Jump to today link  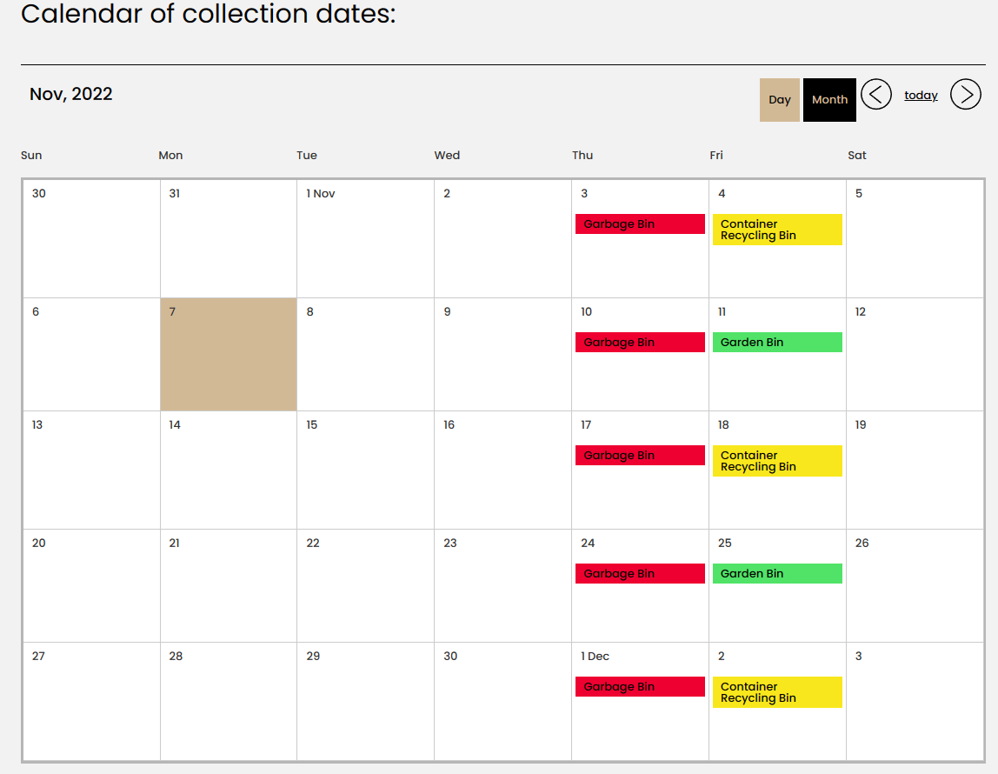click(x=921, y=96)
